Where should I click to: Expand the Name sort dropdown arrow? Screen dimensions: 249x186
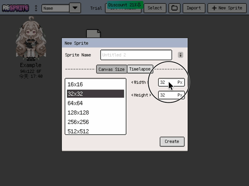click(x=75, y=8)
